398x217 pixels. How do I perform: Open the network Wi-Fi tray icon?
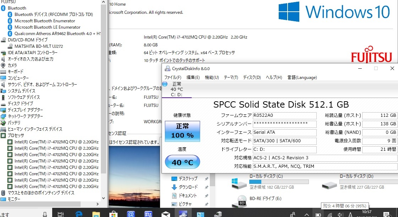click(330, 215)
